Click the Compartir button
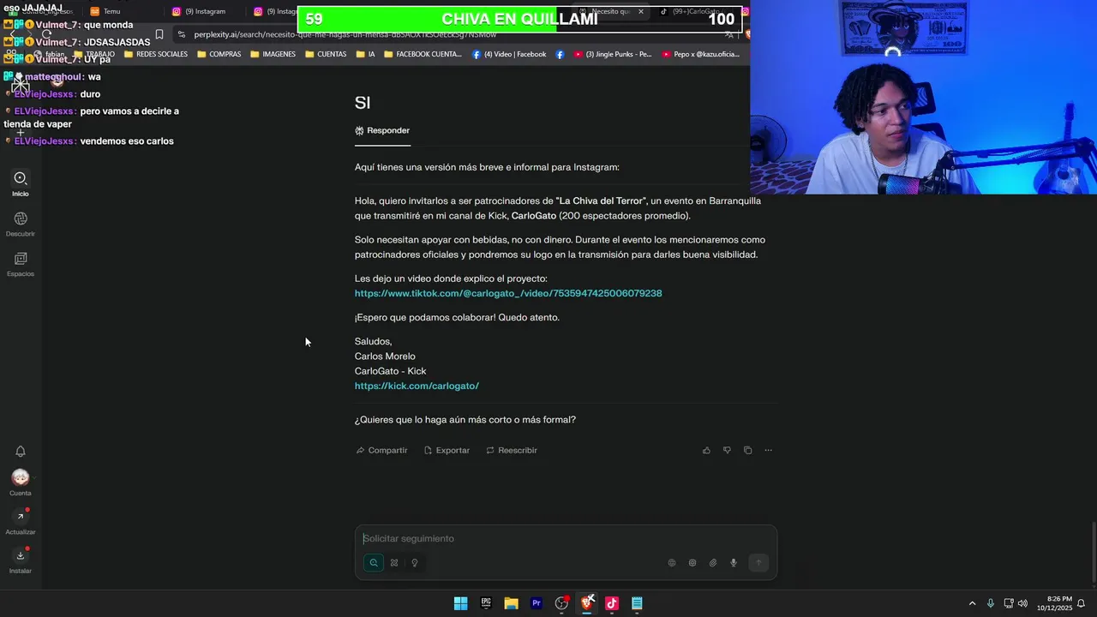This screenshot has width=1097, height=617. 381,451
